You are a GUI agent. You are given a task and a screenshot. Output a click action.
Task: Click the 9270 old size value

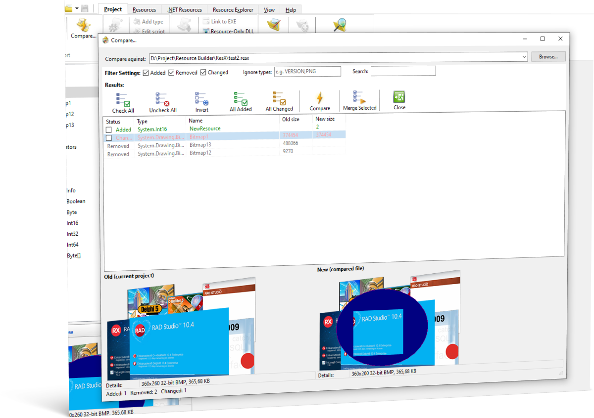click(288, 151)
